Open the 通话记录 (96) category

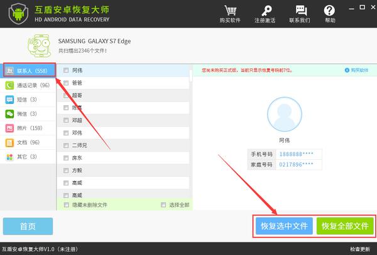28,85
